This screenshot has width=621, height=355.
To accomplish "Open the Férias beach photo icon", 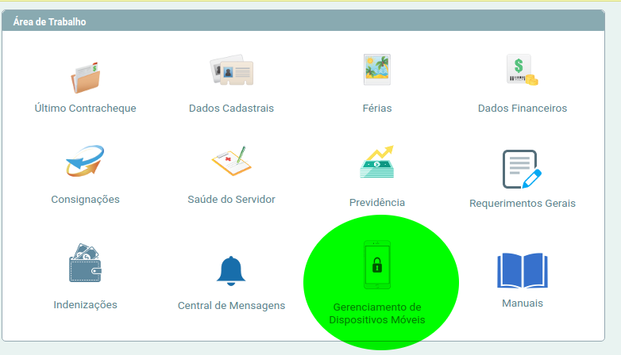I will pos(377,70).
